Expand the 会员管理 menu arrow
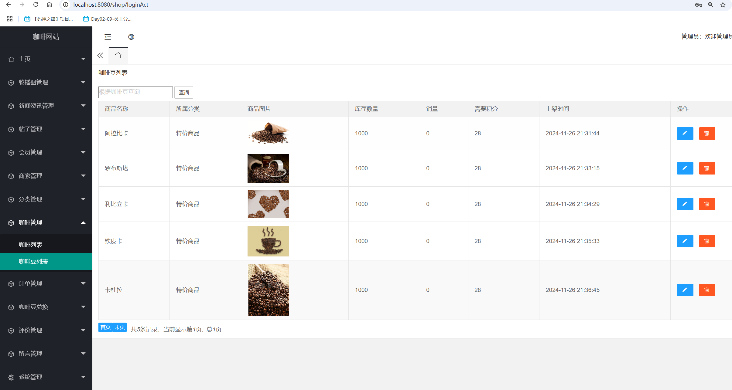The height and width of the screenshot is (390, 732). [x=83, y=152]
